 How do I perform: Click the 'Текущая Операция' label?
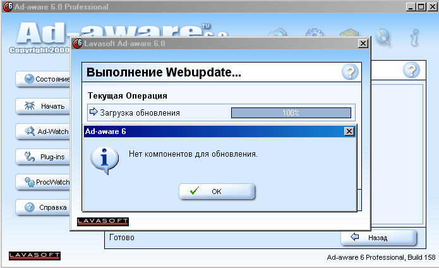pyautogui.click(x=128, y=96)
